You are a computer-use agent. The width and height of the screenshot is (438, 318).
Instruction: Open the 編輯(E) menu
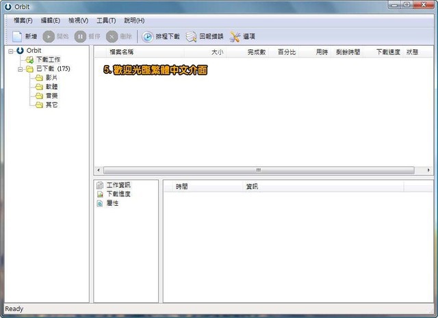click(x=51, y=21)
